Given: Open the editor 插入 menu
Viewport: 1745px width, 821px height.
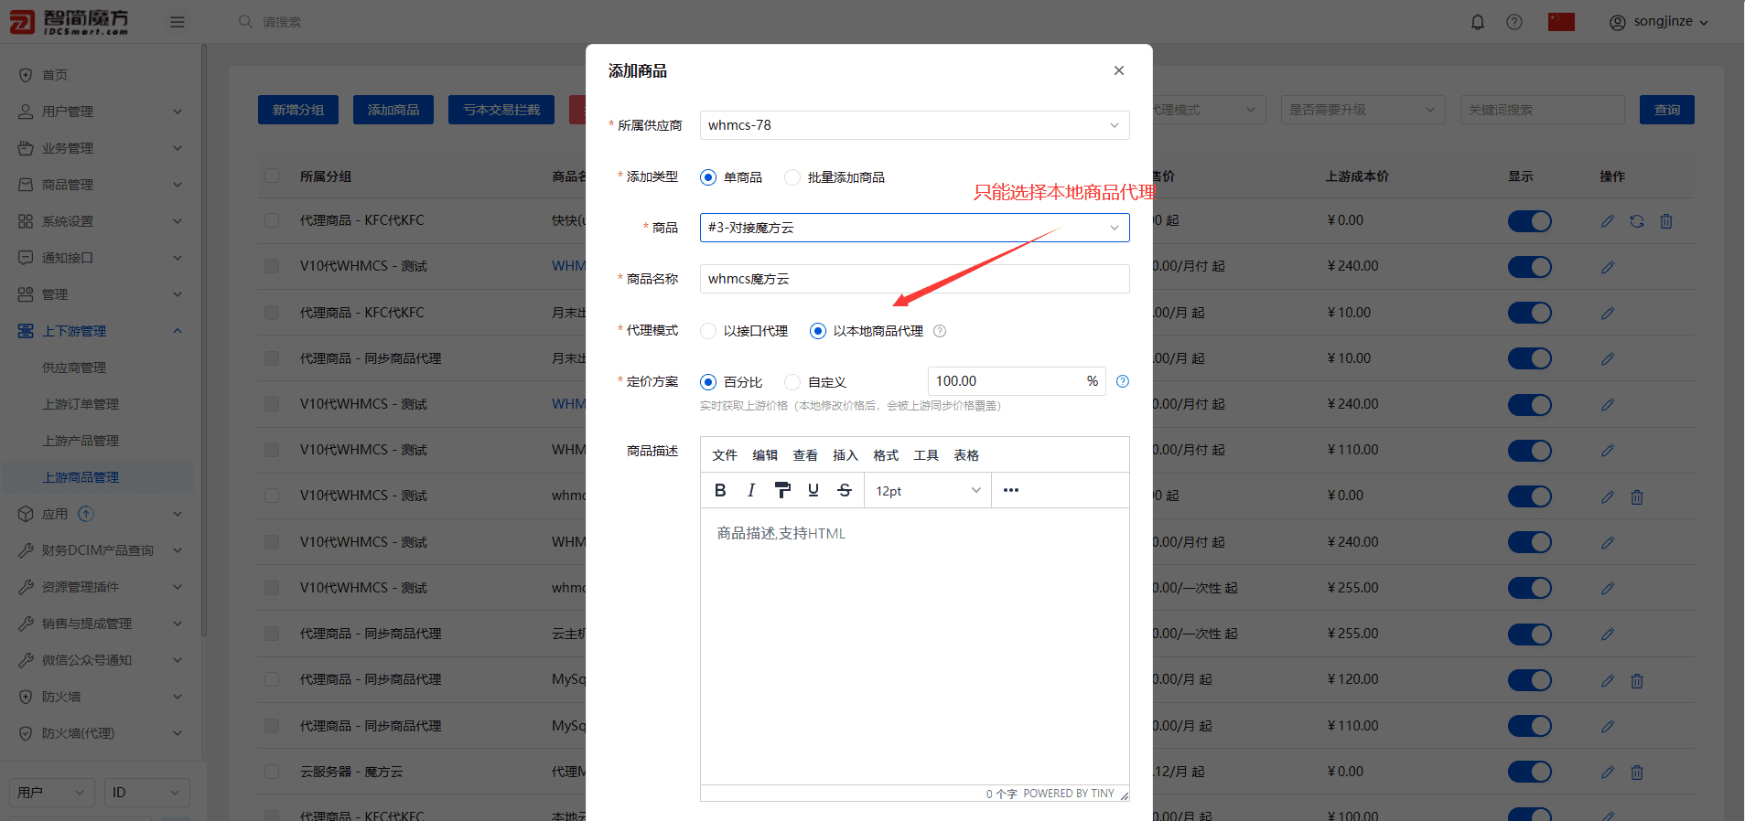Looking at the screenshot, I should tap(846, 455).
